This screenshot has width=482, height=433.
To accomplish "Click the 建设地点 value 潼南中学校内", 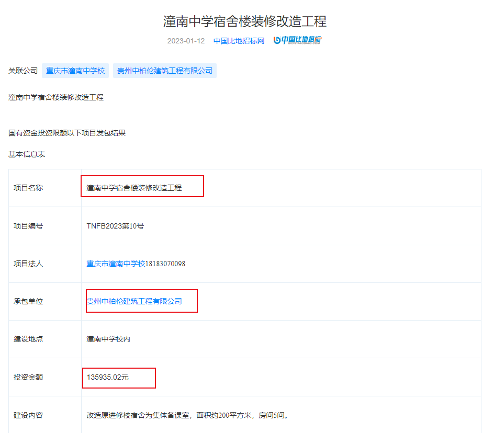I will click(108, 339).
